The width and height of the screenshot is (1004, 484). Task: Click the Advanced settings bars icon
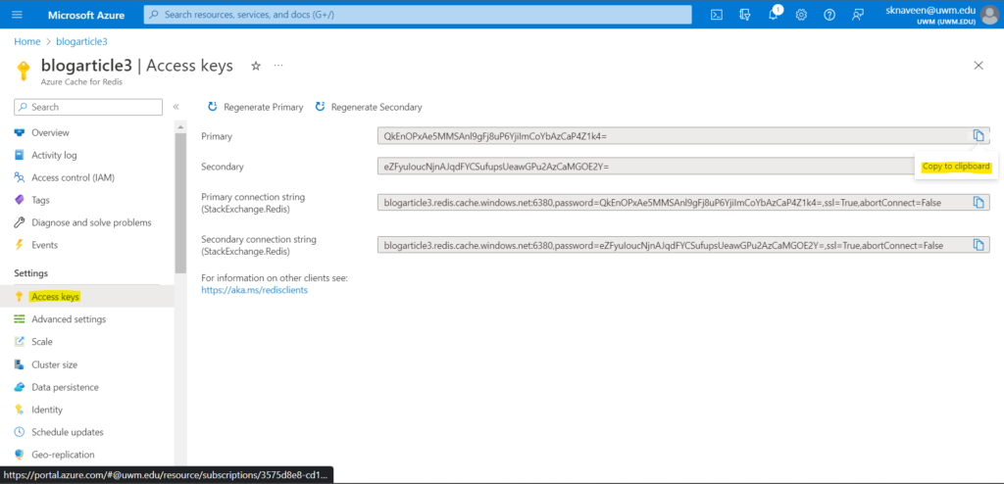(x=20, y=318)
